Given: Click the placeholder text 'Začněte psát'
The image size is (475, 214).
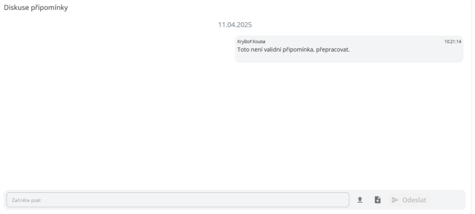Looking at the screenshot, I should 26,200.
